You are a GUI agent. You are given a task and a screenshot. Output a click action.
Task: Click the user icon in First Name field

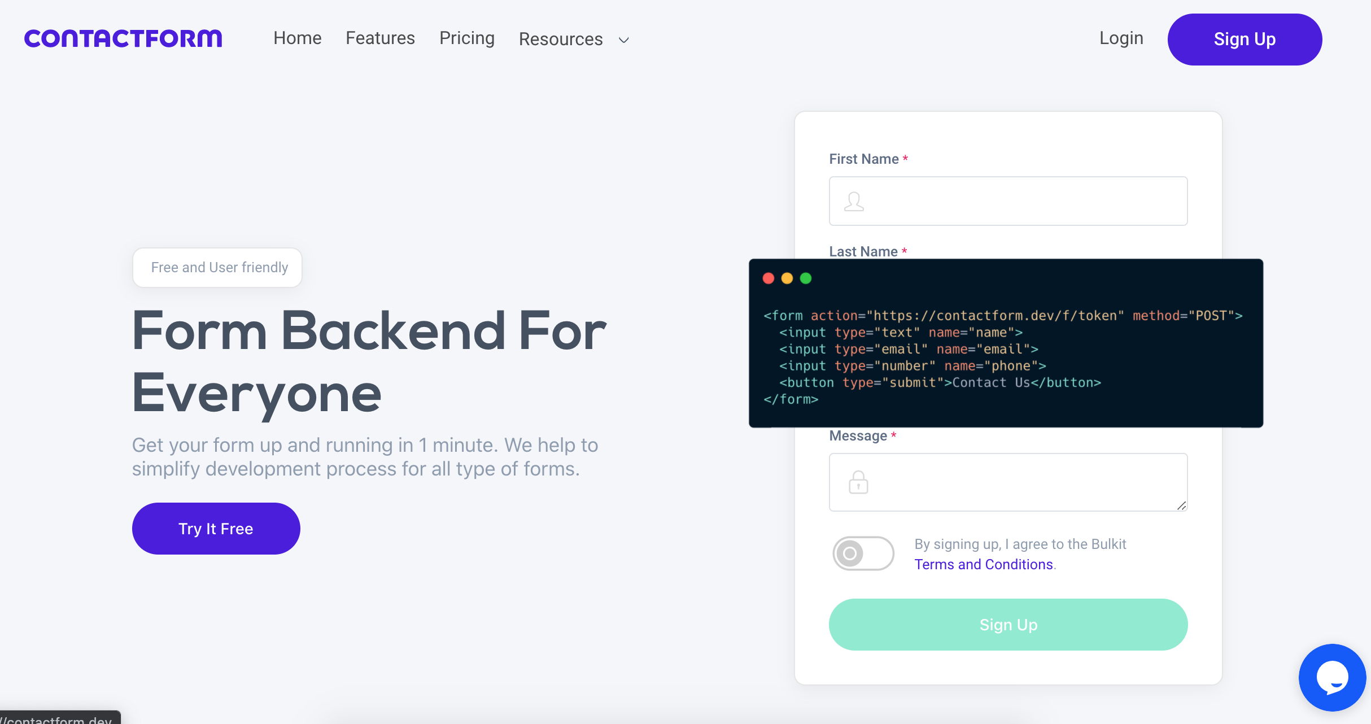click(x=854, y=201)
